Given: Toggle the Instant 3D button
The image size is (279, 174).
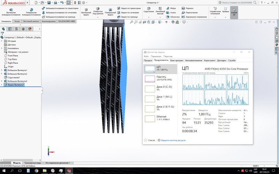Looking at the screenshot, I should point(234,11).
